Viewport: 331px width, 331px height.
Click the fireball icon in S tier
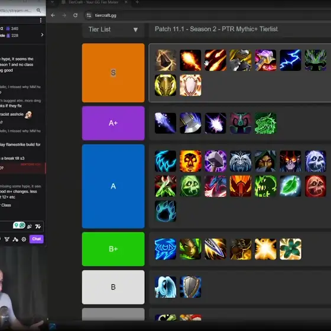point(190,60)
